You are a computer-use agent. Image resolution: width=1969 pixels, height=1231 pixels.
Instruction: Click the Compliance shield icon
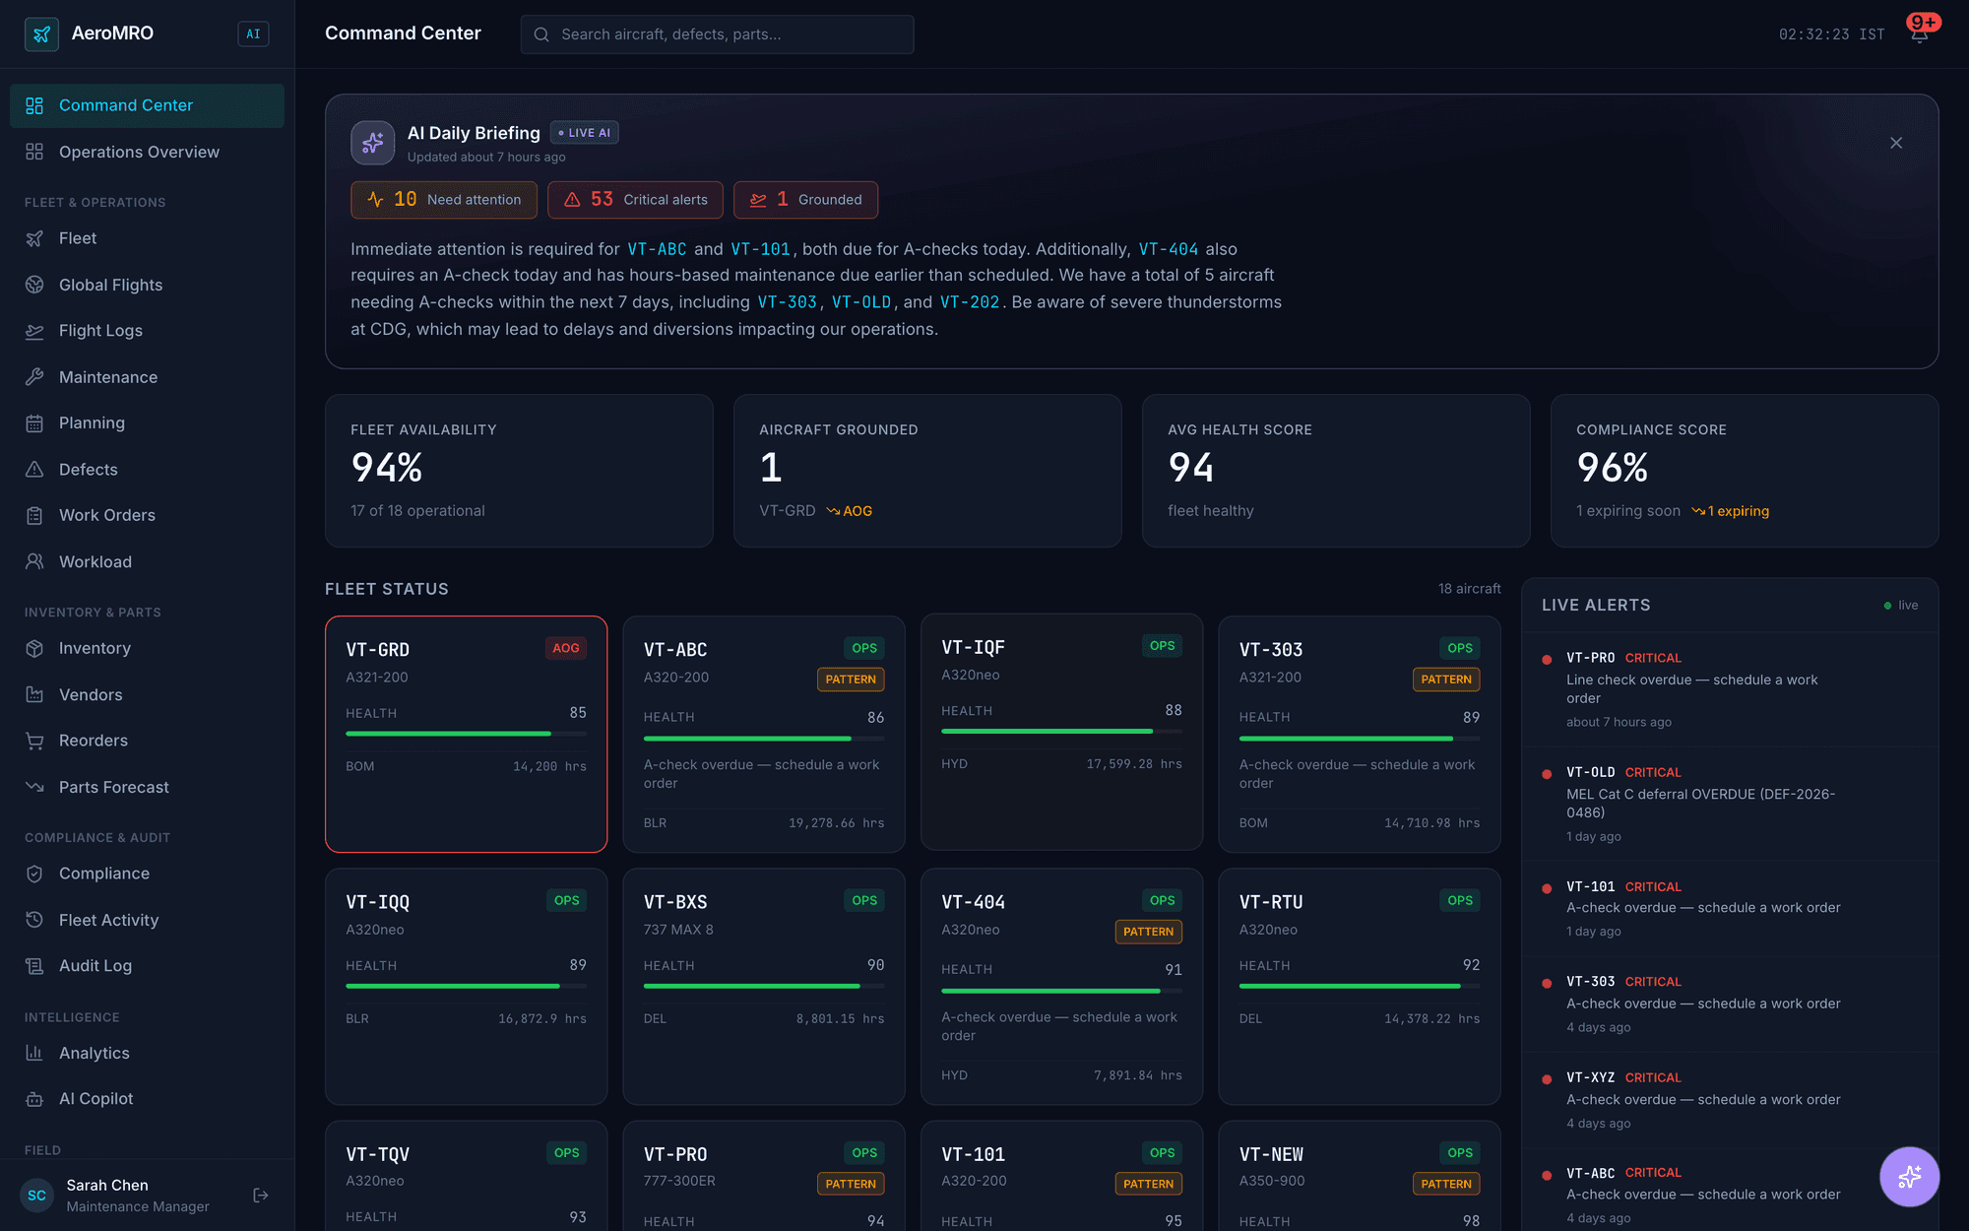tap(34, 874)
